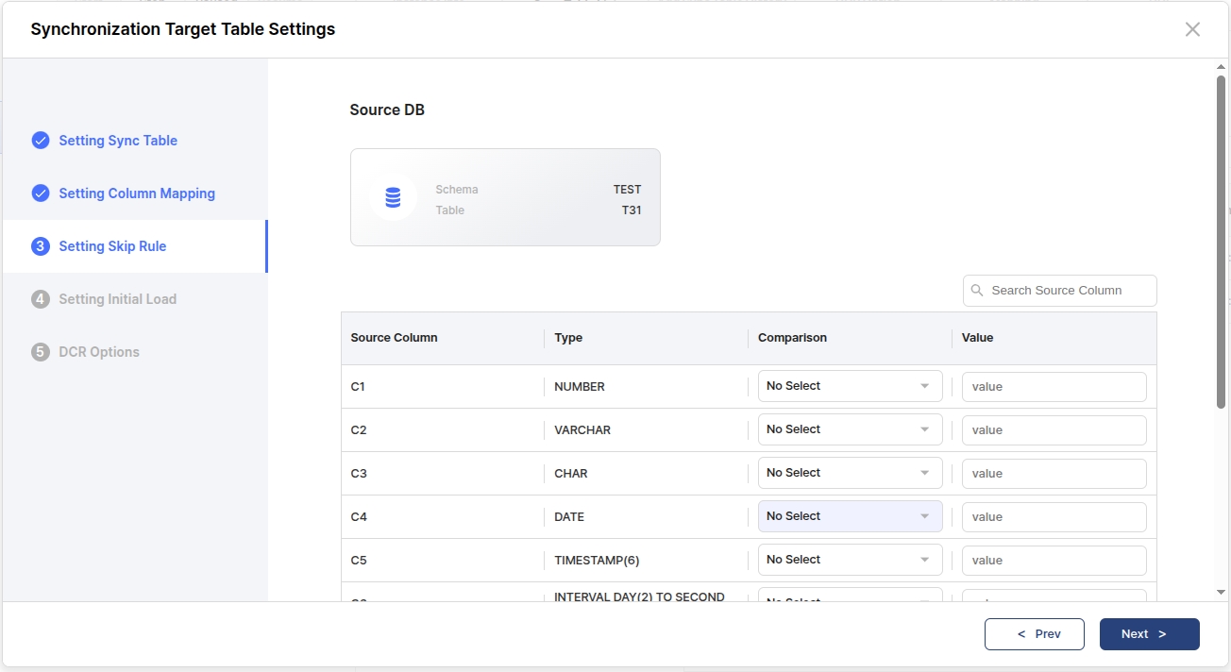Click the Setting Sync Table checkmark icon

(x=41, y=141)
